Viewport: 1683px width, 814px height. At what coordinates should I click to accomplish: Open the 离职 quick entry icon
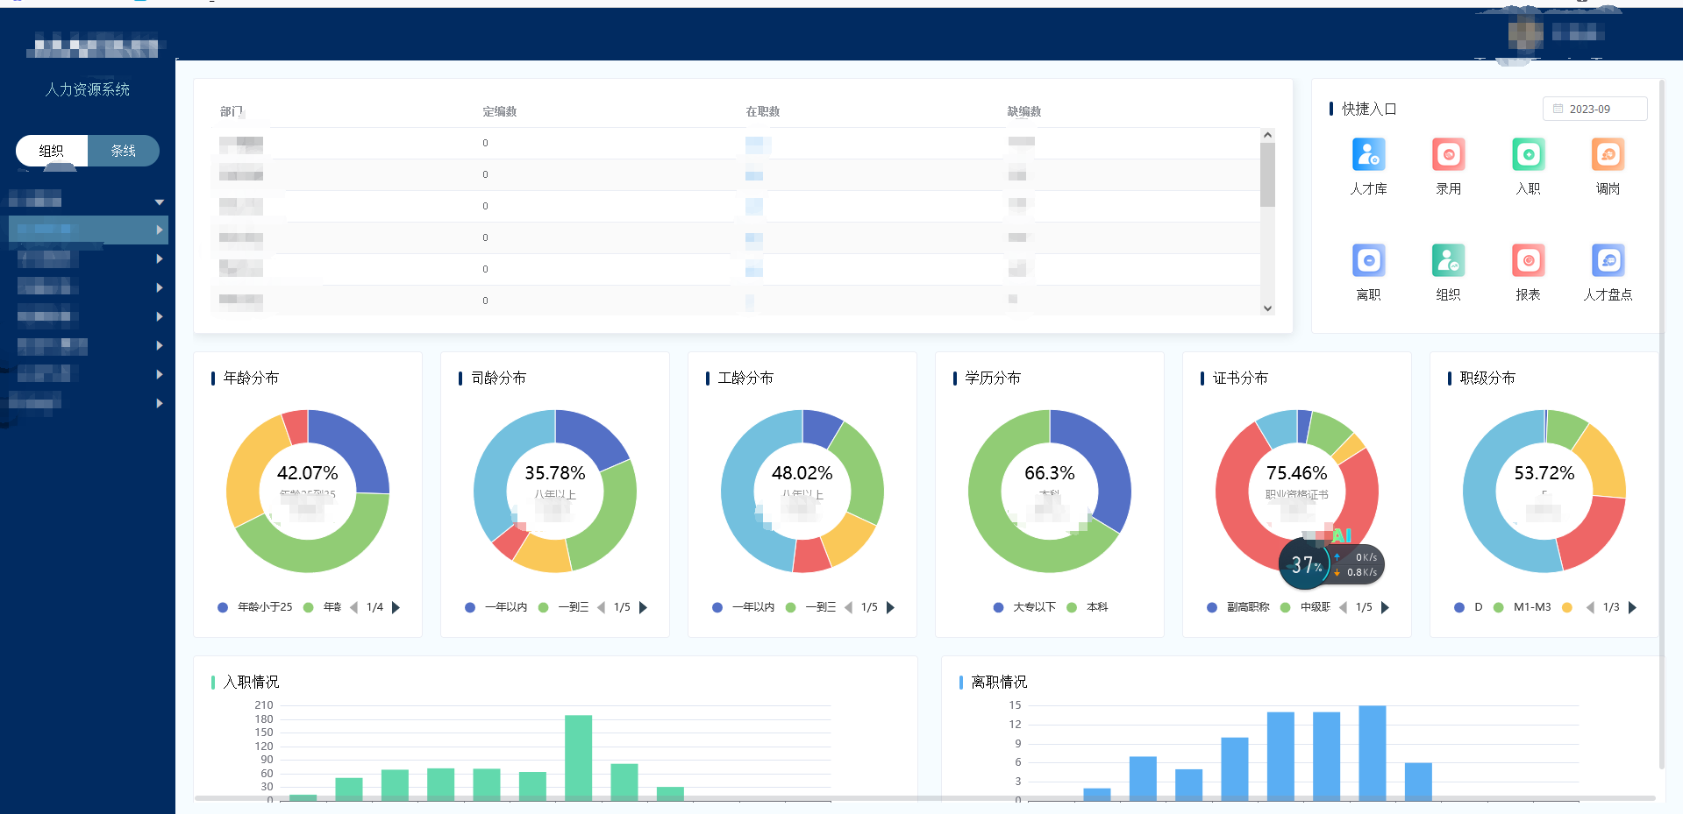[x=1368, y=261]
